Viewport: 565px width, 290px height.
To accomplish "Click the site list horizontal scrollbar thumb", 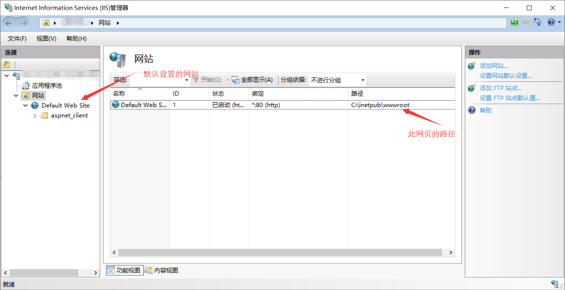I will (x=280, y=252).
